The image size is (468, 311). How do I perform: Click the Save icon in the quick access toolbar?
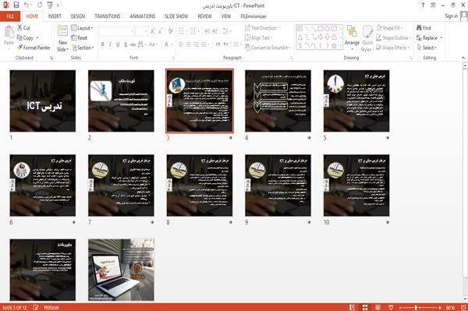pyautogui.click(x=16, y=5)
